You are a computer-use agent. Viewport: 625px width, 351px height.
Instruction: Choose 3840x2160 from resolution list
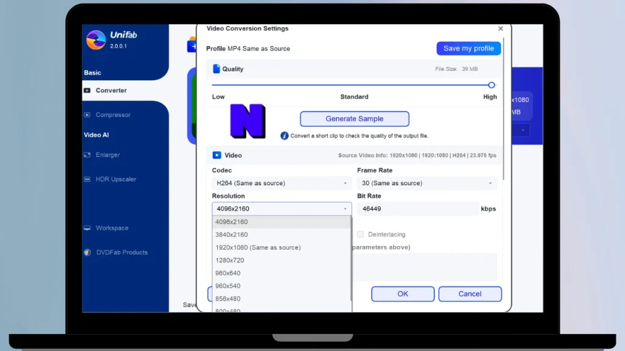pyautogui.click(x=281, y=235)
